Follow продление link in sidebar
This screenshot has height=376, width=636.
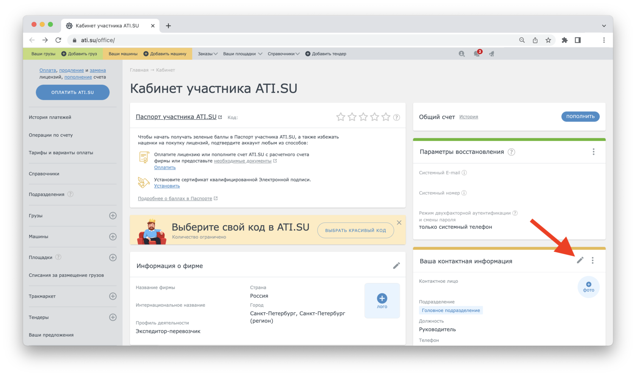click(71, 70)
